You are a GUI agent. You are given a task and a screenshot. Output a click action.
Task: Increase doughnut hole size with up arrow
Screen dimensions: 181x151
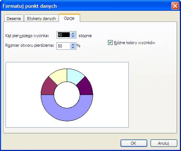(x=73, y=45)
